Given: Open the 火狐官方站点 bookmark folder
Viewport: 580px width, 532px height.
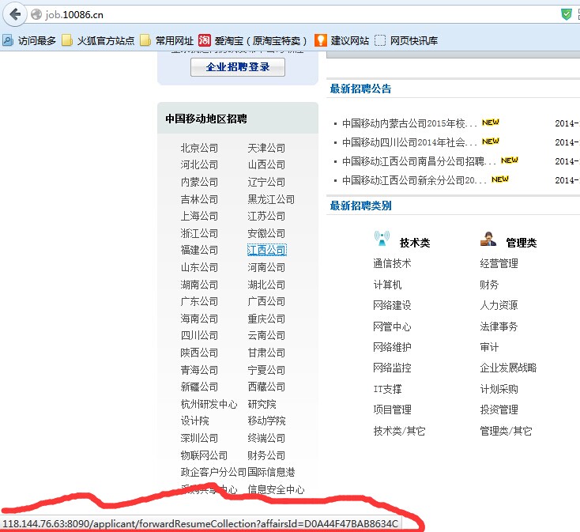Looking at the screenshot, I should click(x=98, y=40).
